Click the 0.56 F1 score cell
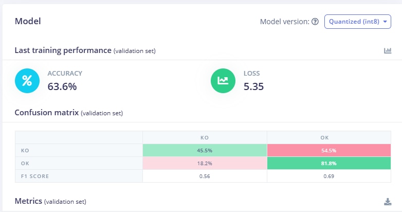Image resolution: width=402 pixels, height=212 pixels. click(205, 176)
